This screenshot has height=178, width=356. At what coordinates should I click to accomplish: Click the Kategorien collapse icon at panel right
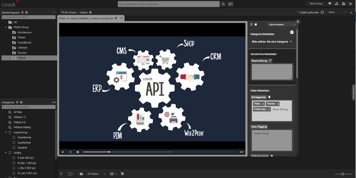point(54,103)
